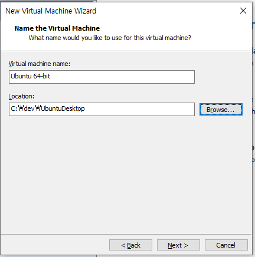Click the 'What name would you like' subtitle
Image resolution: width=255 pixels, height=257 pixels.
pos(110,38)
